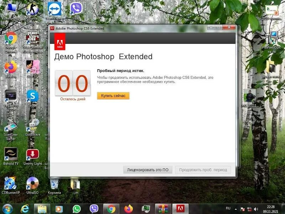Select the Новая папка folder icon
The width and height of the screenshot is (285, 214).
tap(272, 69)
